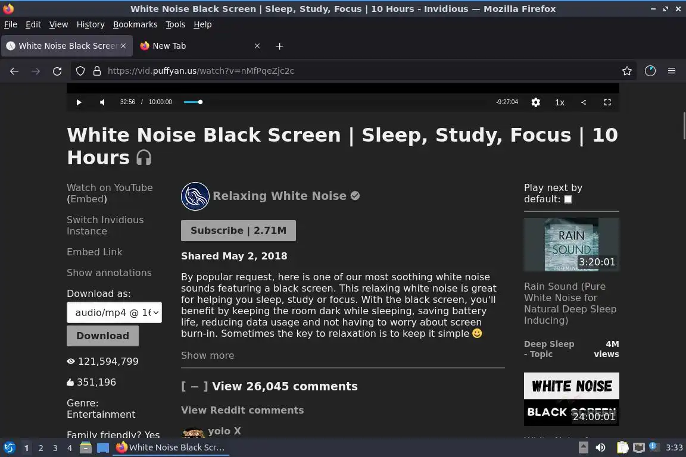Play the video with the play button
The image size is (686, 457).
coord(79,102)
